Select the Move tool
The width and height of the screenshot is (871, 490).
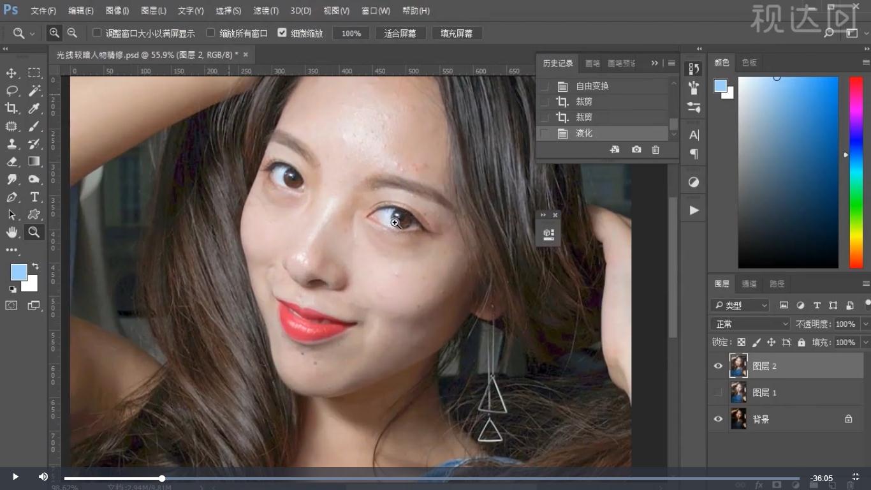[x=11, y=73]
